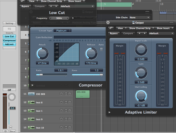
Task: Select the EXS 808 region in arrange area
Action: tap(83, 94)
